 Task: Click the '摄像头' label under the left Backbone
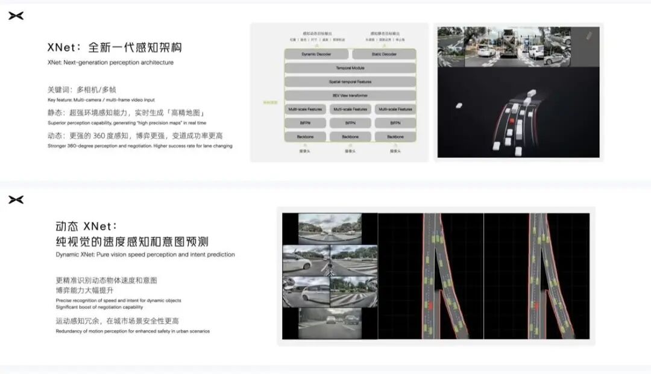point(305,151)
